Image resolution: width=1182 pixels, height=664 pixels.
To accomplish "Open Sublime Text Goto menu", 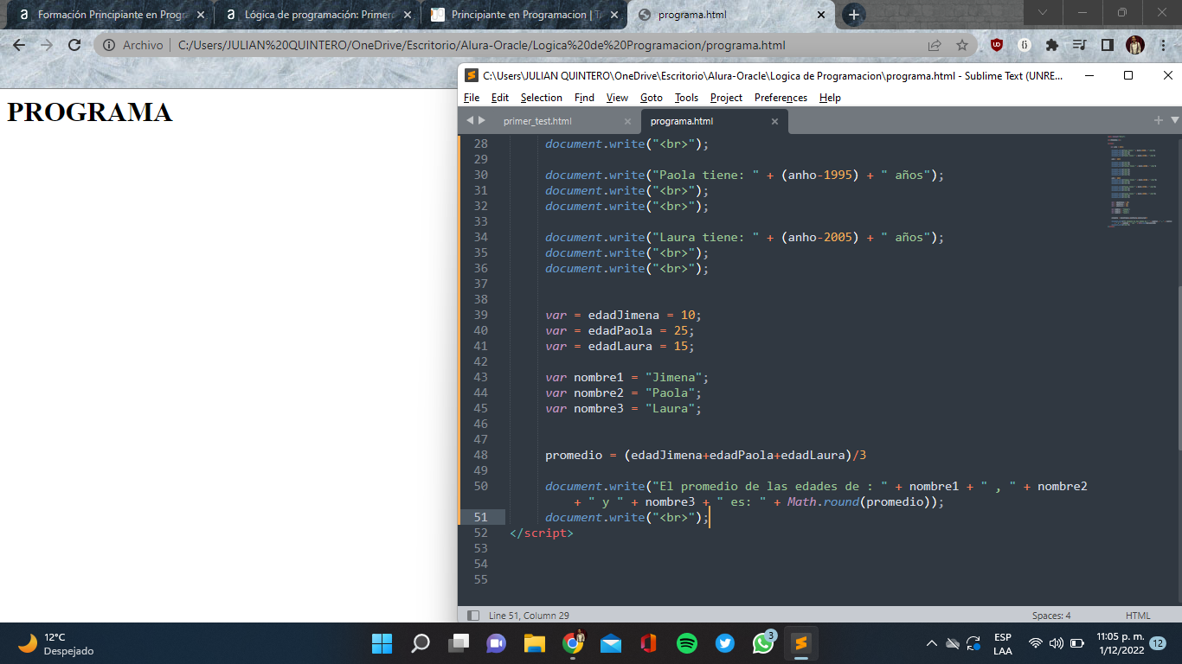I will click(652, 98).
